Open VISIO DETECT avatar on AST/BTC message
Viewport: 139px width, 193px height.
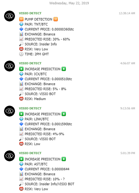(9, 156)
